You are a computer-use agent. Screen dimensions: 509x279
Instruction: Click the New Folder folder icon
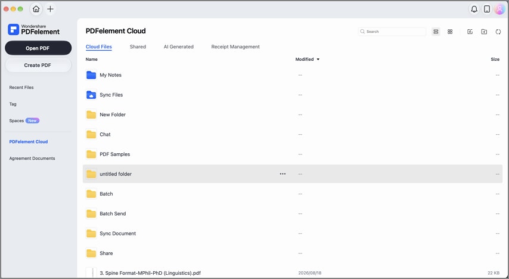[x=91, y=114]
